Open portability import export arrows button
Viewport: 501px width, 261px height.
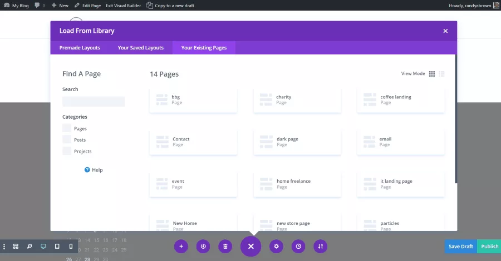(x=321, y=247)
